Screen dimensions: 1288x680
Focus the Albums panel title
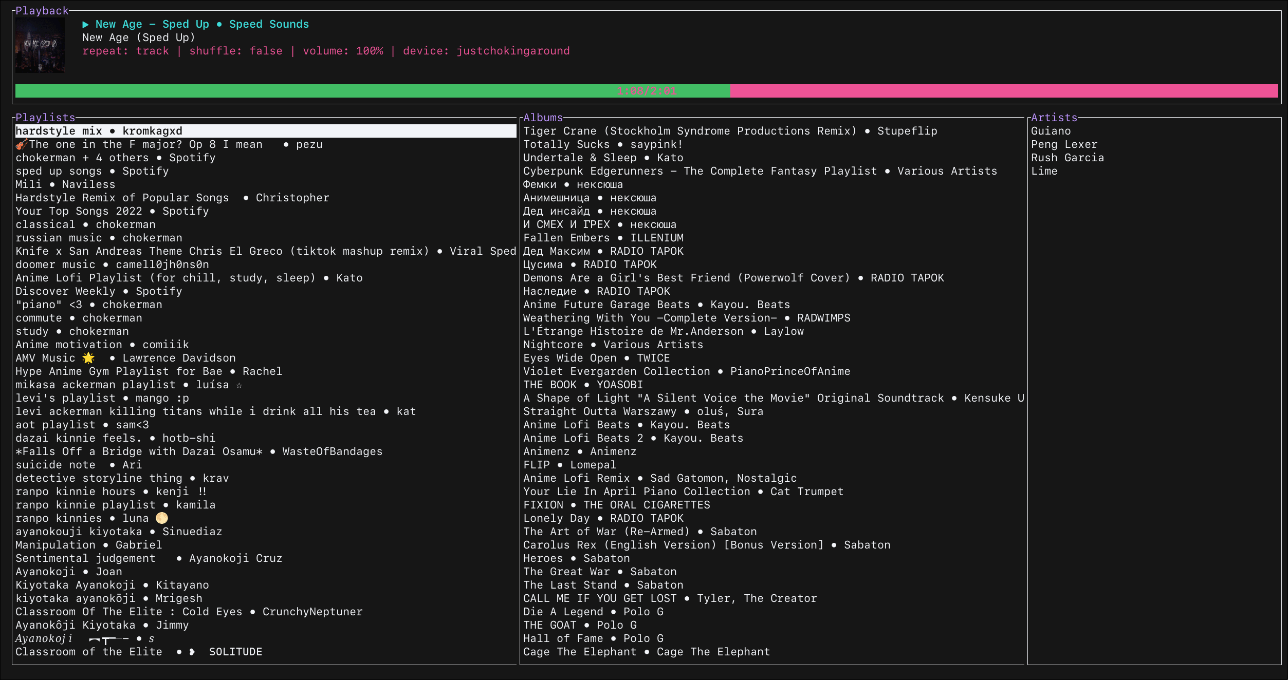pyautogui.click(x=543, y=118)
